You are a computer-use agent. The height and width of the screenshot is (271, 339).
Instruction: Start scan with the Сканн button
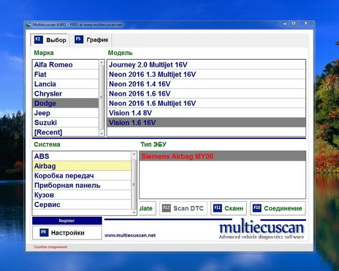229,208
